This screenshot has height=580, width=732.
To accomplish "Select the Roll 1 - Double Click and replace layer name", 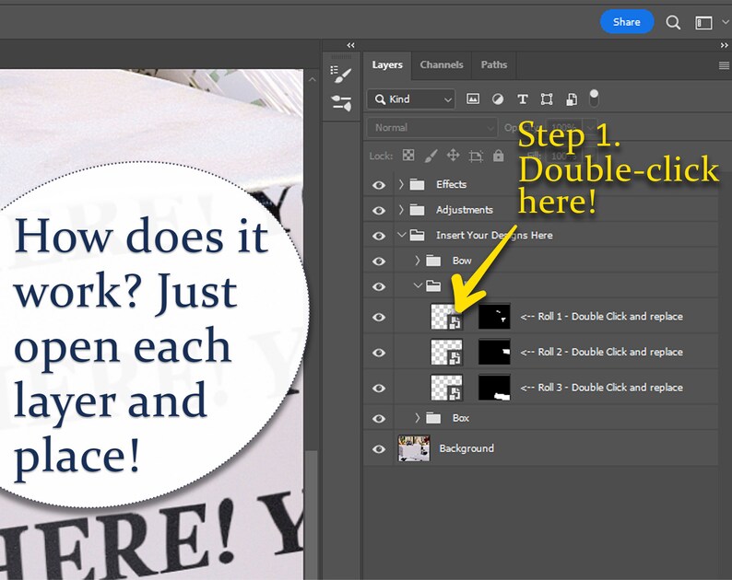I will tap(602, 317).
